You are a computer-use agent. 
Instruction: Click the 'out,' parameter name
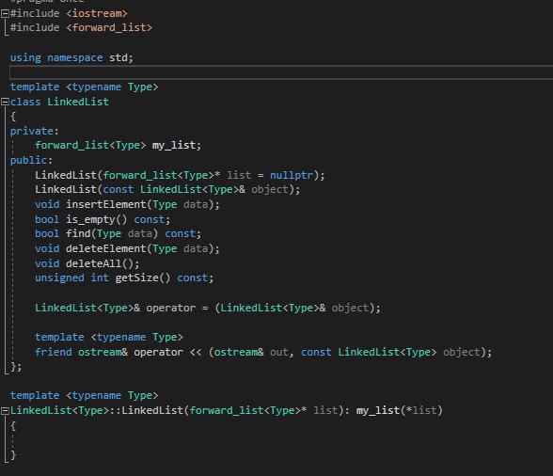[x=282, y=352]
